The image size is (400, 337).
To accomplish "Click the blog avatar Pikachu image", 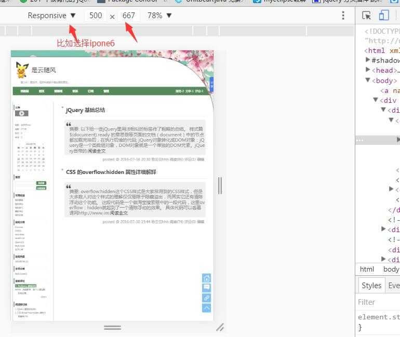I will coord(22,70).
